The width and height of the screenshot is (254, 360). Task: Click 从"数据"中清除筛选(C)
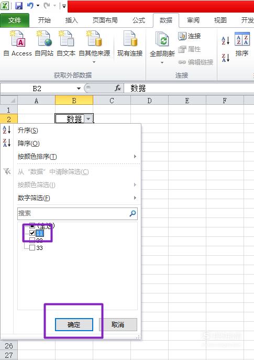(x=71, y=171)
